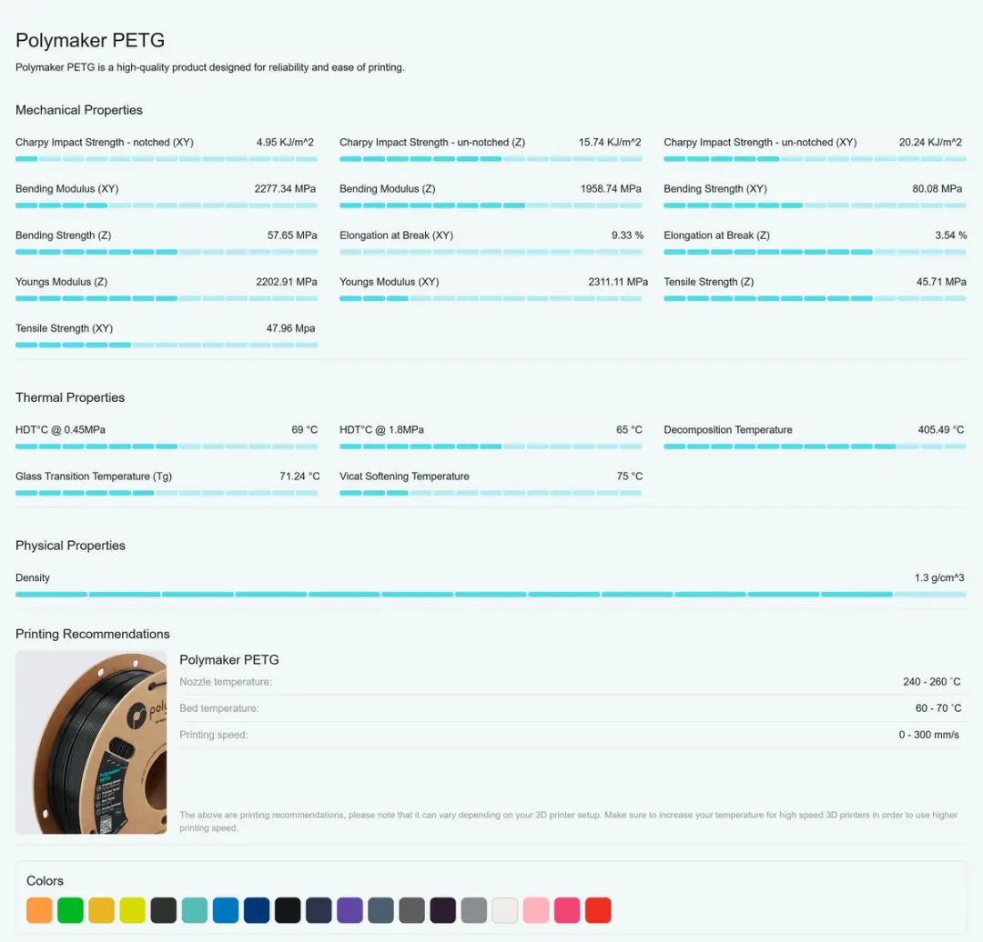Open the Polymaker PETG spool product image

click(92, 742)
